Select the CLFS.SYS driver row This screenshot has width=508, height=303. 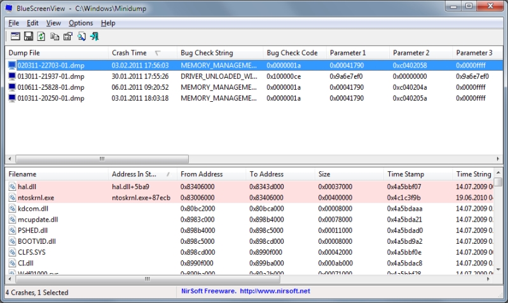coord(249,252)
